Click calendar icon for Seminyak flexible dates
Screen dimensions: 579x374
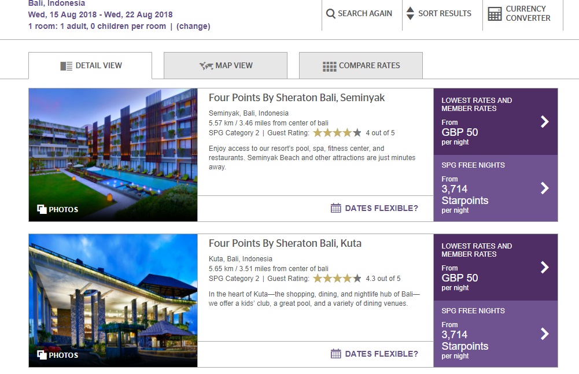click(x=336, y=208)
